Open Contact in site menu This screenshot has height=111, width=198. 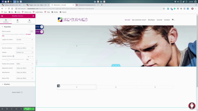tap(167, 20)
